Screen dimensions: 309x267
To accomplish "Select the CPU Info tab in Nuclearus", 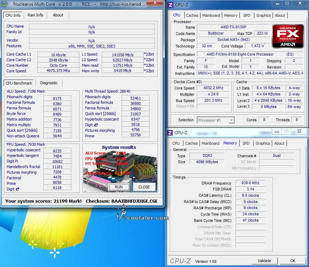I will click(x=13, y=15).
